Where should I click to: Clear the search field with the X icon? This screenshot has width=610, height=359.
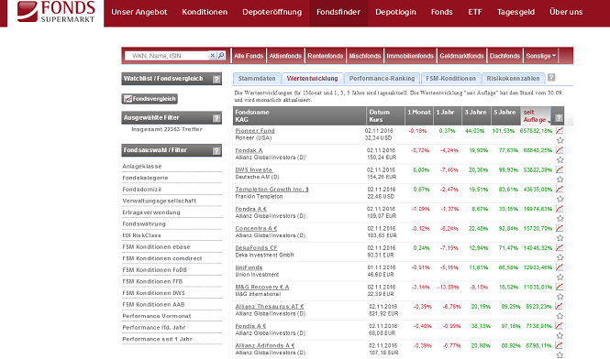(213, 56)
